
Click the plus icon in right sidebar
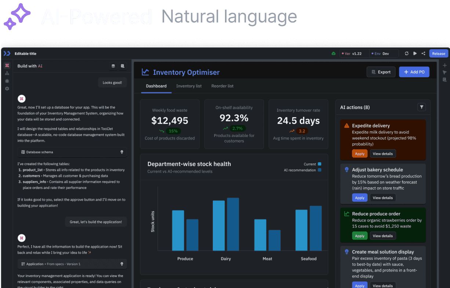(444, 65)
